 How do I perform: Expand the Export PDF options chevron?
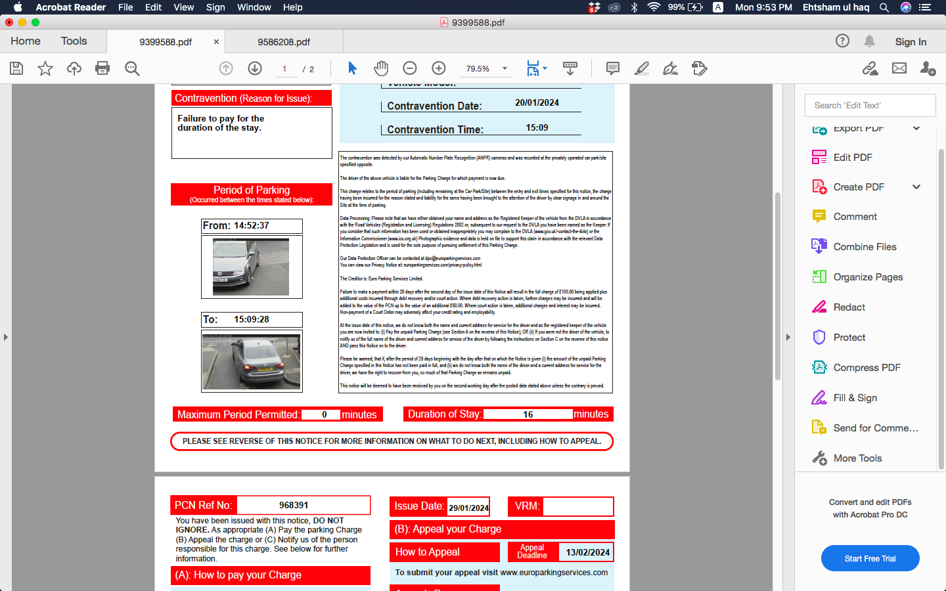[x=916, y=128]
